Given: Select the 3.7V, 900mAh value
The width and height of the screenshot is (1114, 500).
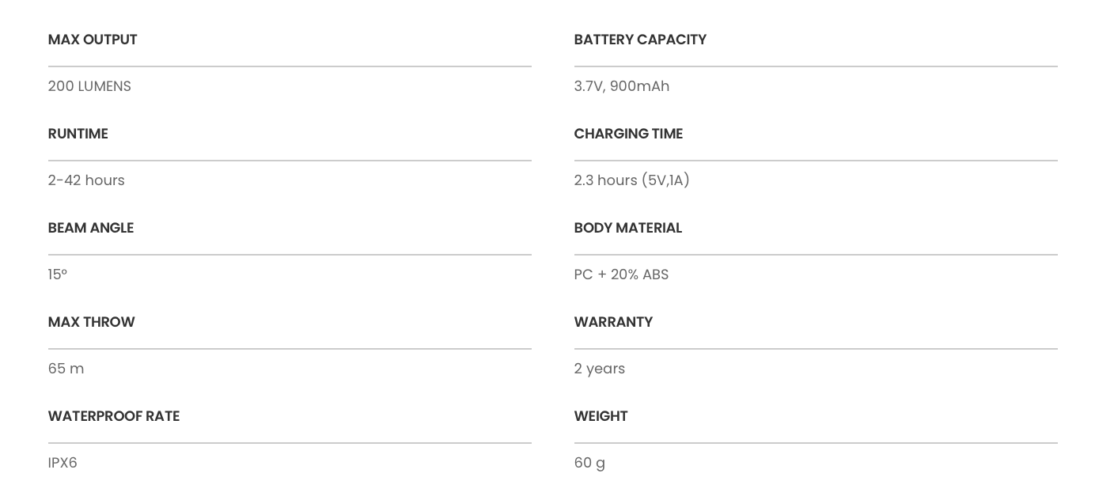Looking at the screenshot, I should (x=622, y=86).
